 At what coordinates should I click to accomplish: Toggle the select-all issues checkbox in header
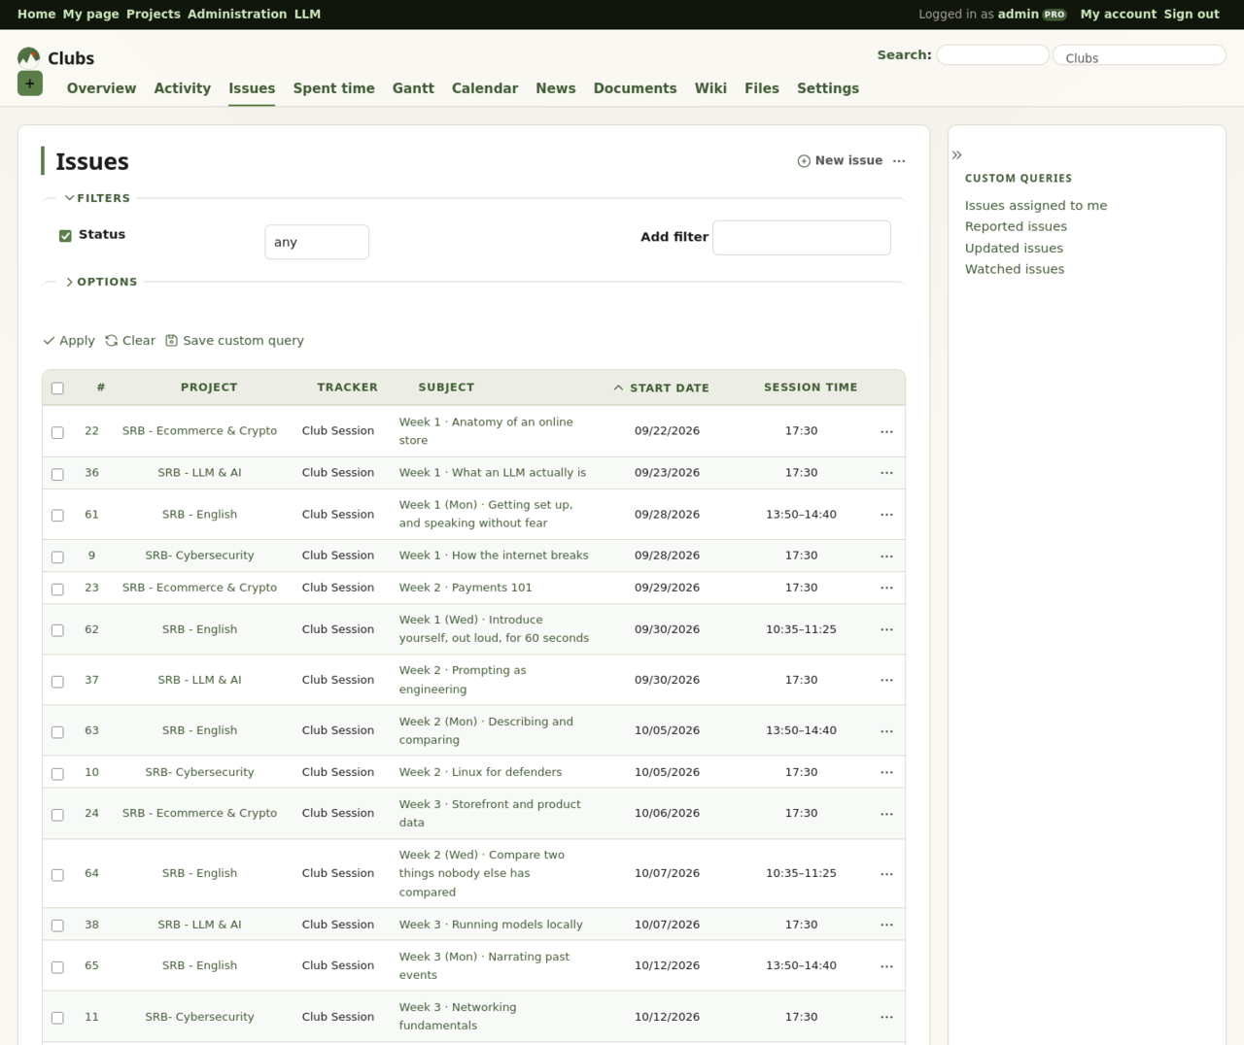pyautogui.click(x=57, y=388)
